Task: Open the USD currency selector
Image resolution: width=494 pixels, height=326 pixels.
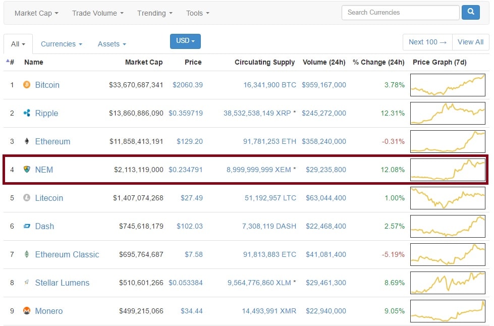Action: (185, 41)
